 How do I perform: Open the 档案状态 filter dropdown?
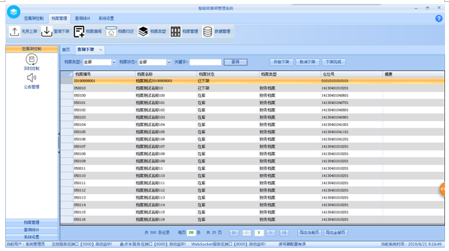coord(169,62)
